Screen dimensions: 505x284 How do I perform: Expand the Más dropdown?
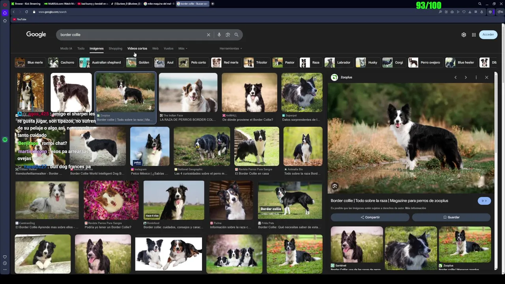pyautogui.click(x=183, y=49)
